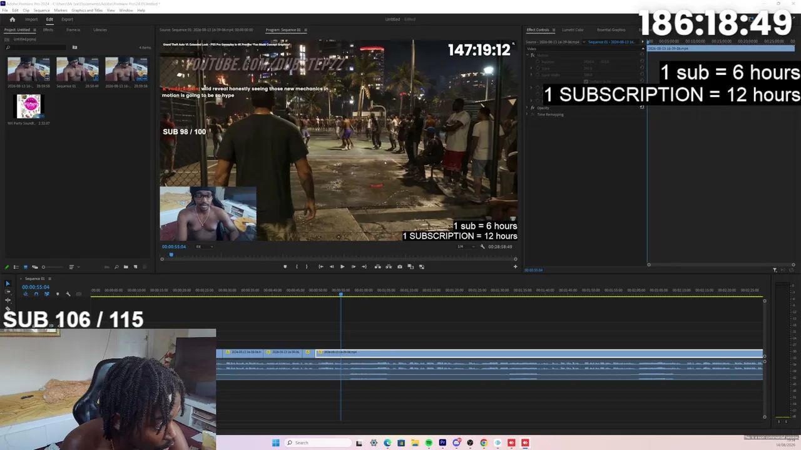Click the New Bin folder icon in Project panel
The width and height of the screenshot is (801, 450).
click(x=126, y=267)
